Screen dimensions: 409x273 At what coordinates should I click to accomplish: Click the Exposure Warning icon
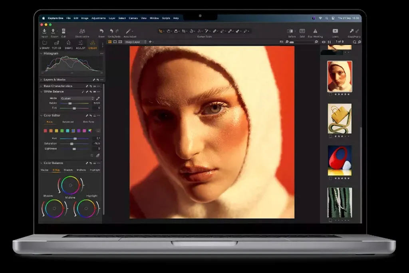coord(315,30)
